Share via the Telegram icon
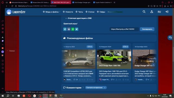Image resolution: width=174 pixels, height=98 pixels. (x=65, y=29)
